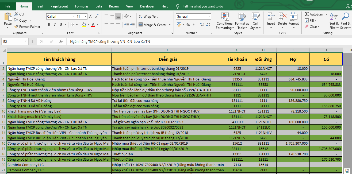Image resolution: width=352 pixels, height=174 pixels.
Task: Toggle bold formatting
Action: coord(49,25)
